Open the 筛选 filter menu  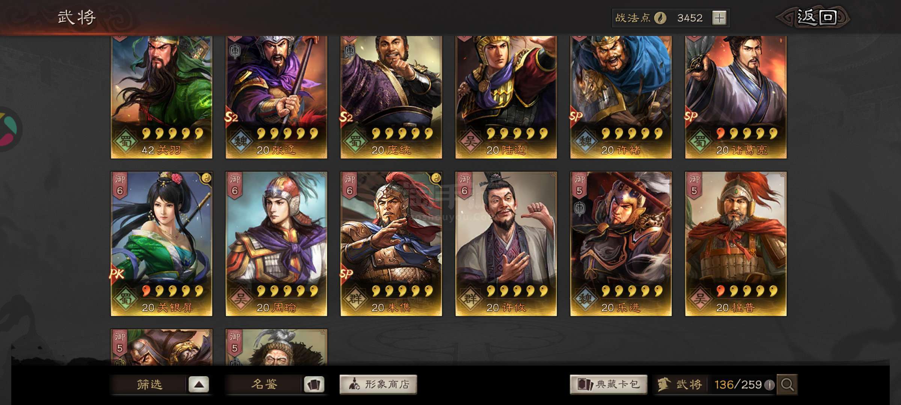tap(149, 385)
